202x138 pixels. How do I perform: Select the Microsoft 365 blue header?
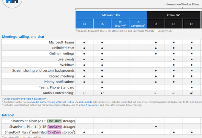click(x=111, y=15)
